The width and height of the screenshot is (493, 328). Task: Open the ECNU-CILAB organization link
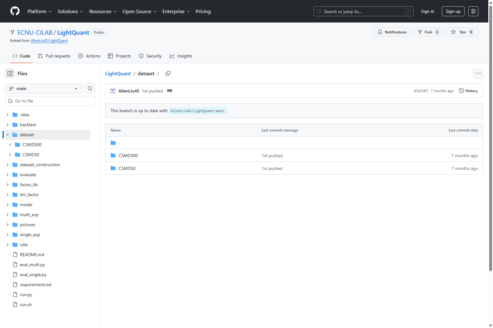[x=35, y=32]
